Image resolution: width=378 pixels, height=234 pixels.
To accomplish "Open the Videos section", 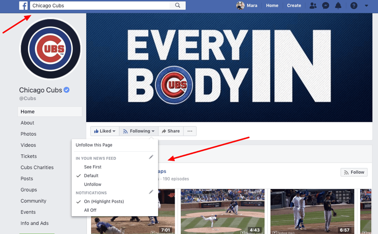I will [28, 145].
